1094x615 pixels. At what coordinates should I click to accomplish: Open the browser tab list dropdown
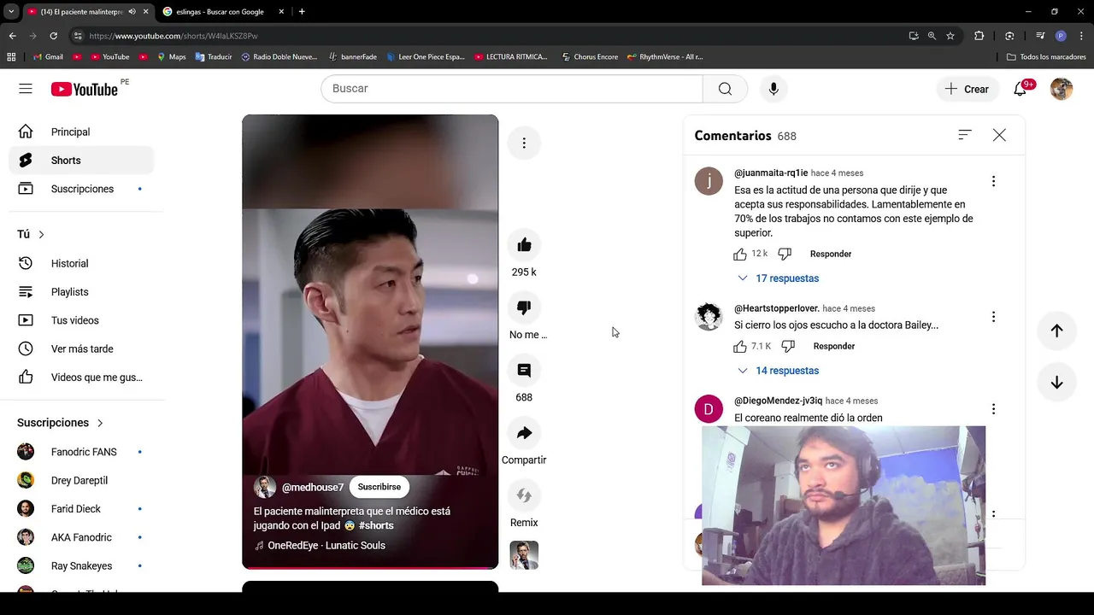pyautogui.click(x=11, y=12)
